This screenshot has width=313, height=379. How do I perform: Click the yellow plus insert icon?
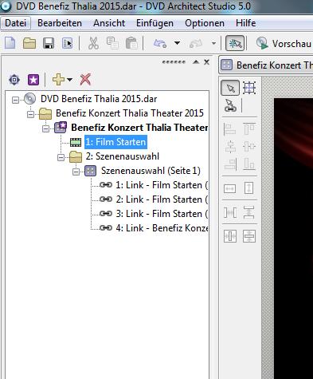(58, 80)
